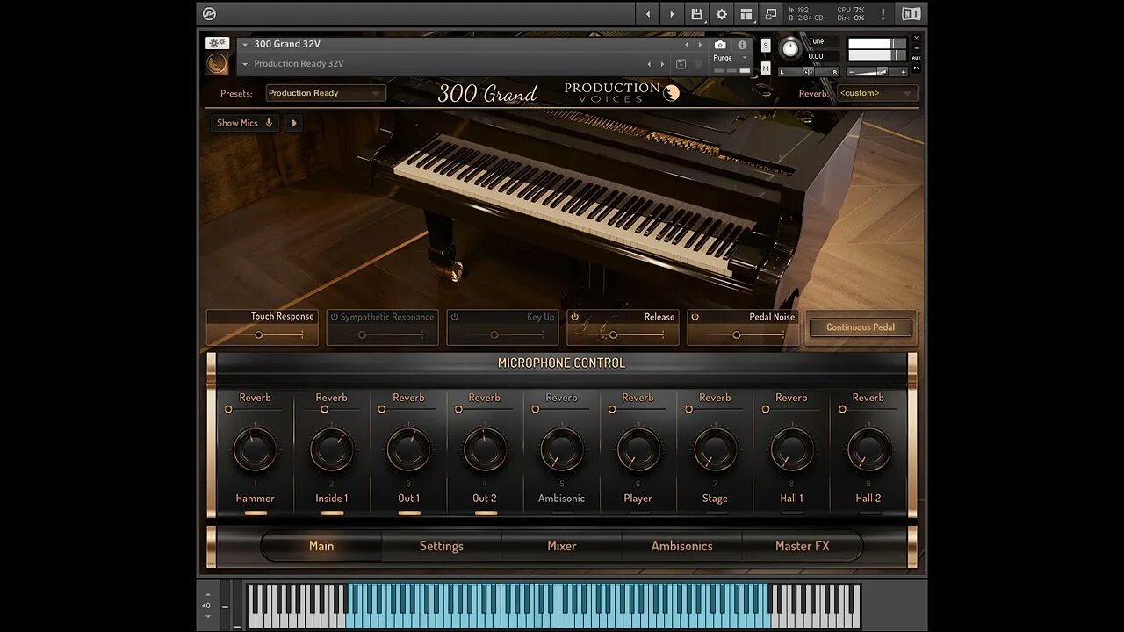Click the L/R pan slider

(x=809, y=72)
